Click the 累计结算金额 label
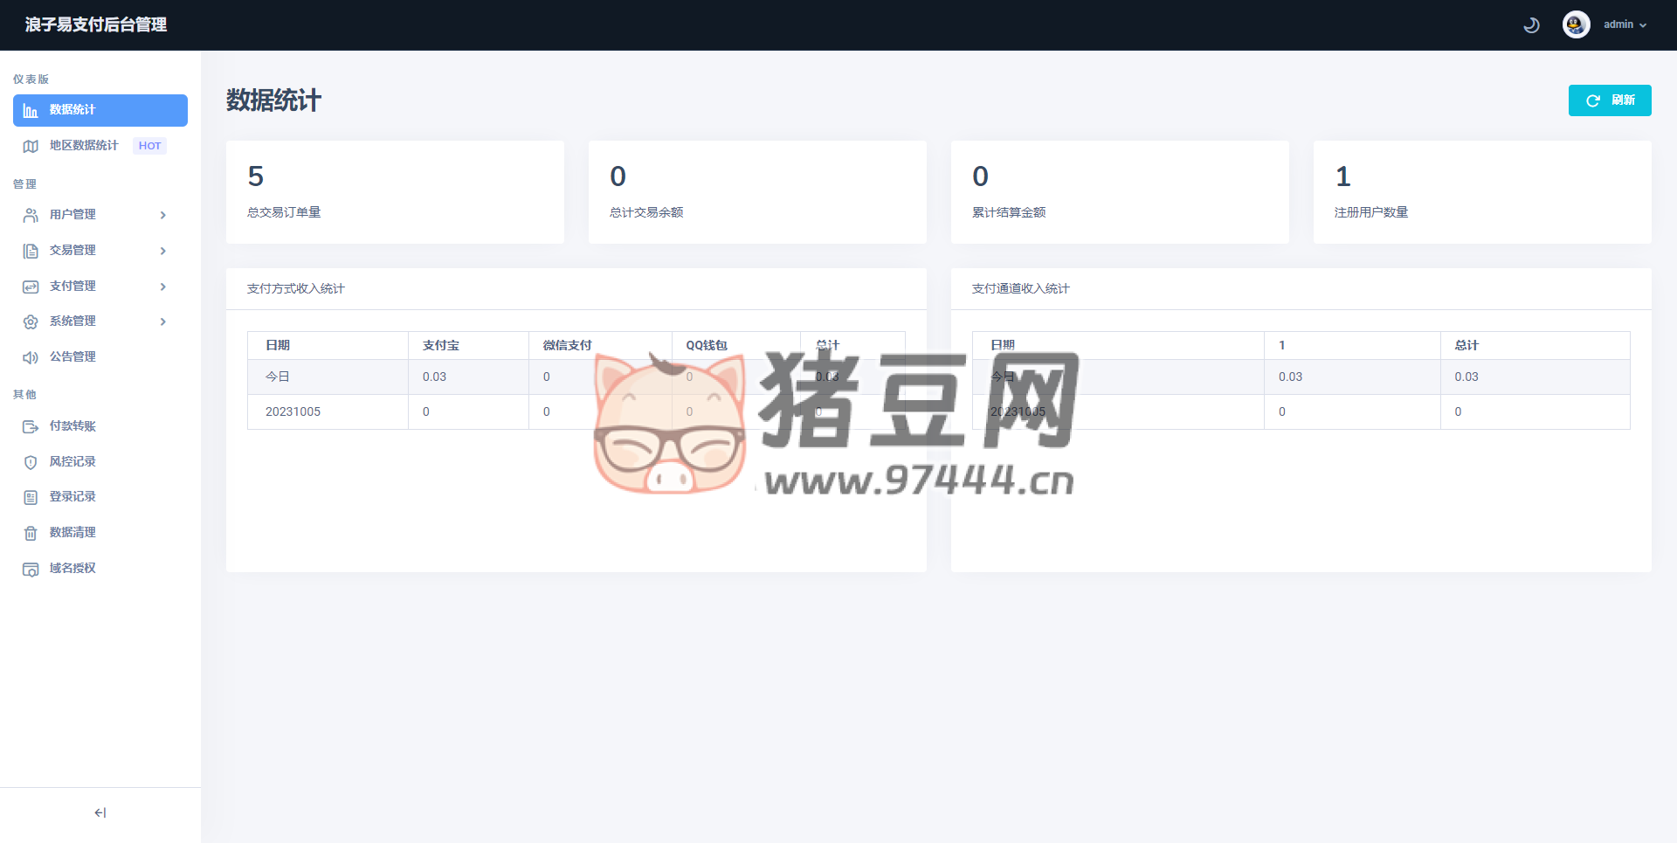1677x843 pixels. point(1009,212)
